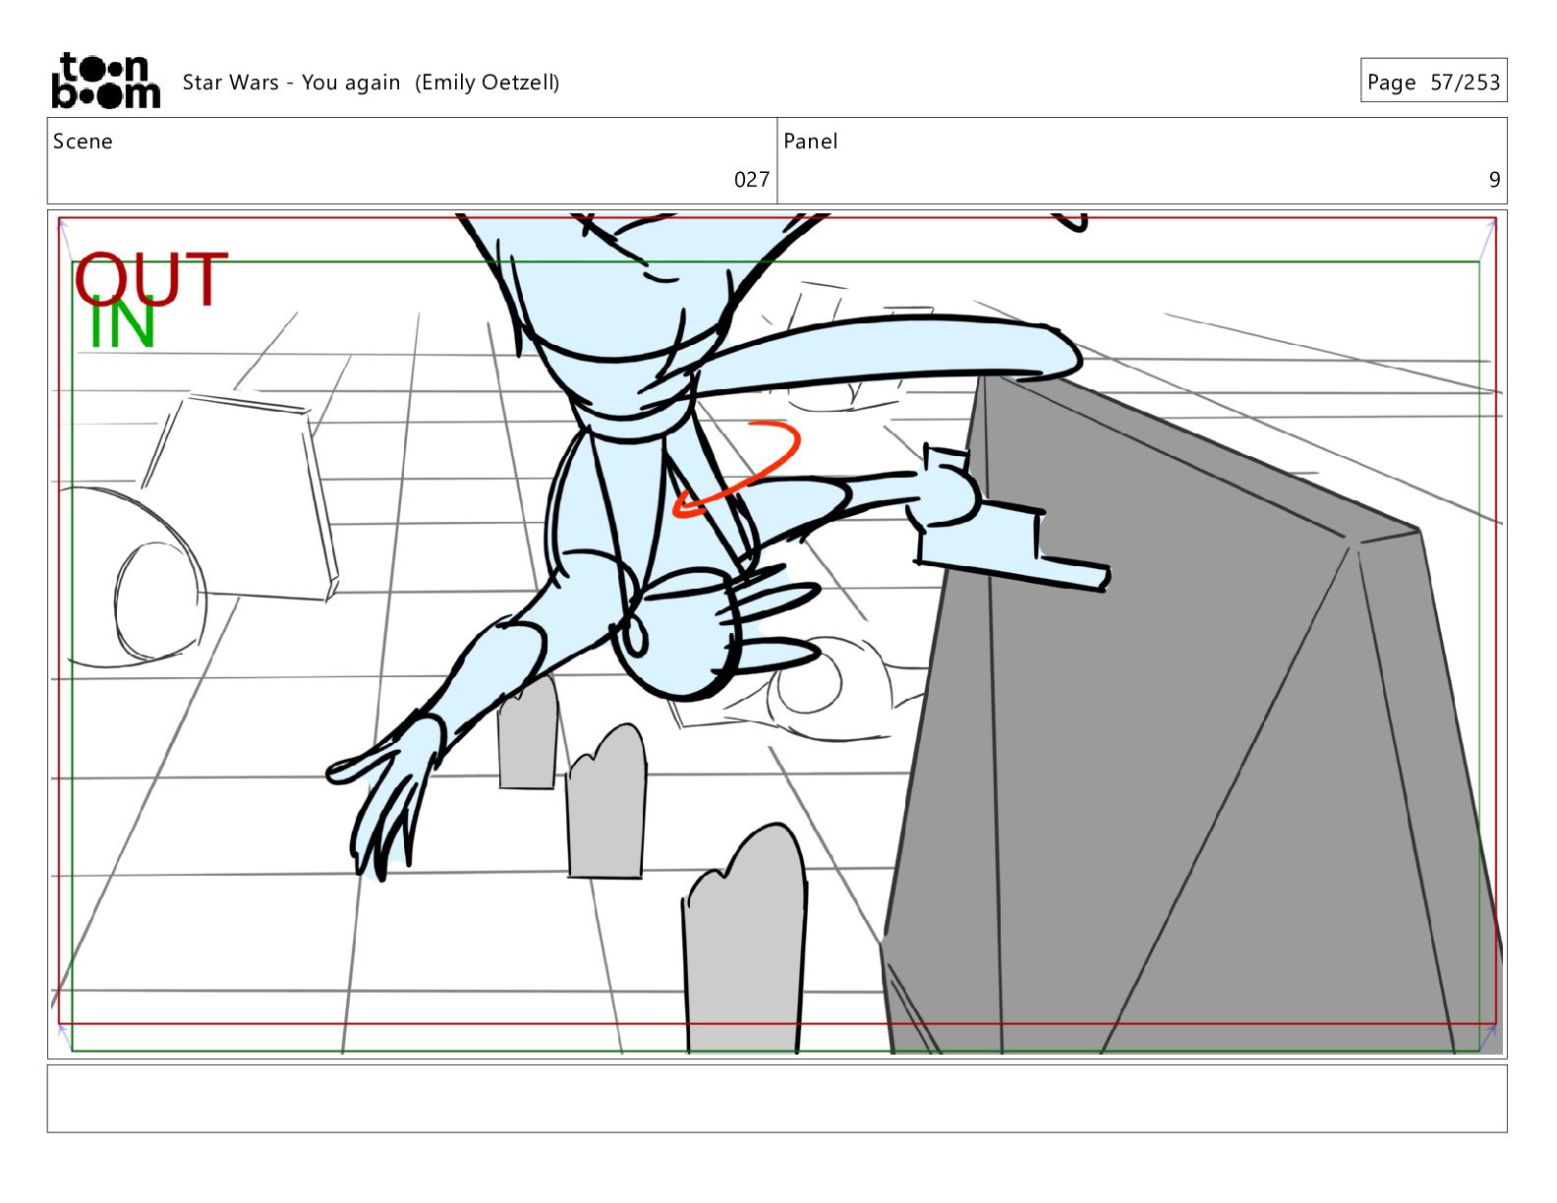This screenshot has width=1557, height=1203.
Task: Click the author name '(Emily Oetzell)'
Action: coord(487,83)
